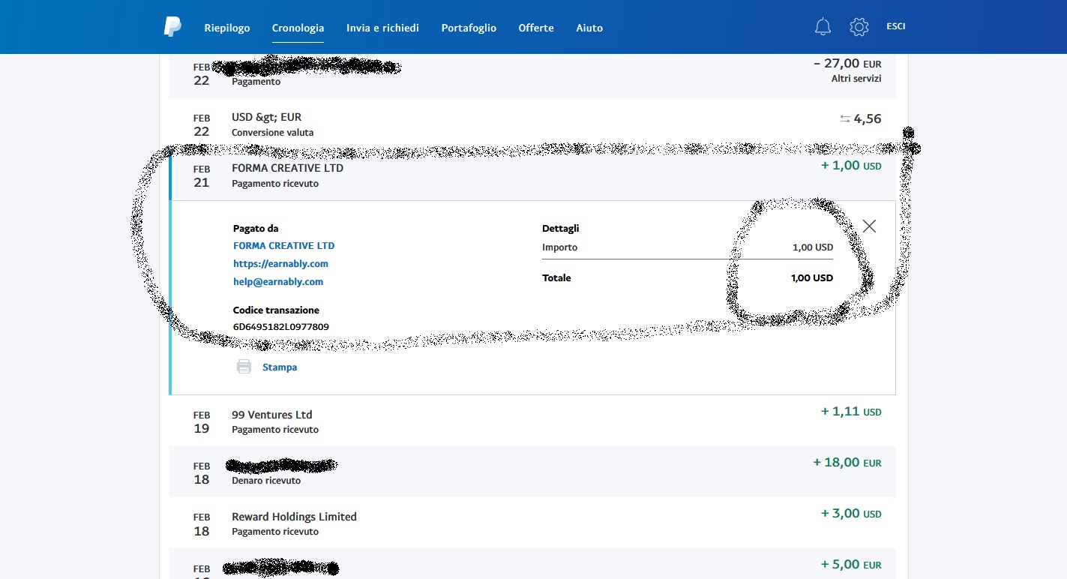
Task: Click the FEB 21 date label
Action: 202,175
